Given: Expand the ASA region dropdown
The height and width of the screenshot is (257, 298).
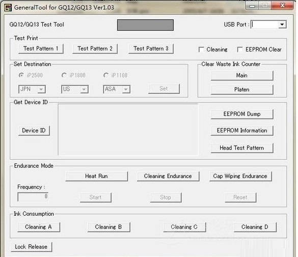Looking at the screenshot, I should pyautogui.click(x=126, y=89).
